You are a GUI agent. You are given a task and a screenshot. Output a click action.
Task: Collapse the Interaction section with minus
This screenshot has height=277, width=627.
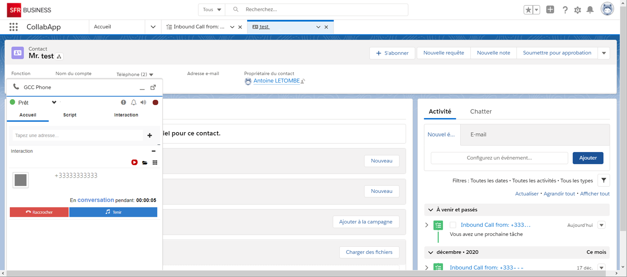coord(154,151)
